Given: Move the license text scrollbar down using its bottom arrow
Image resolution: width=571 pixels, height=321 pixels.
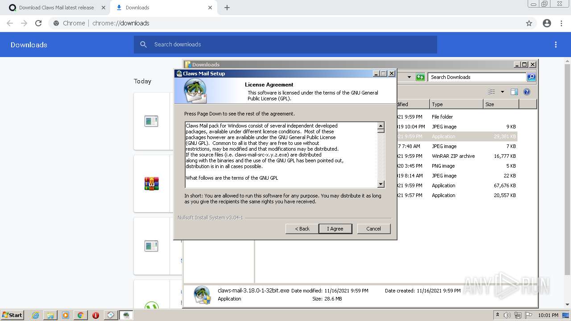Looking at the screenshot, I should tap(381, 184).
